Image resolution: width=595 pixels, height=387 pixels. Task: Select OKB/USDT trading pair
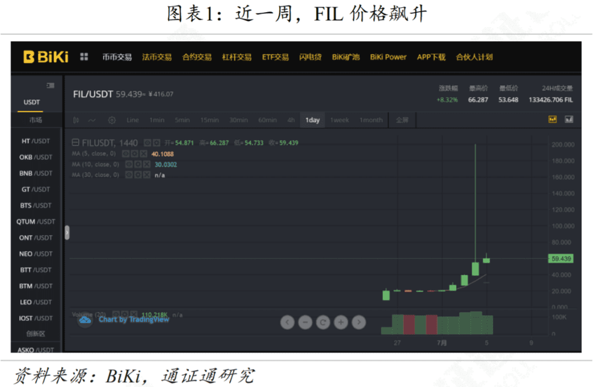pos(36,157)
